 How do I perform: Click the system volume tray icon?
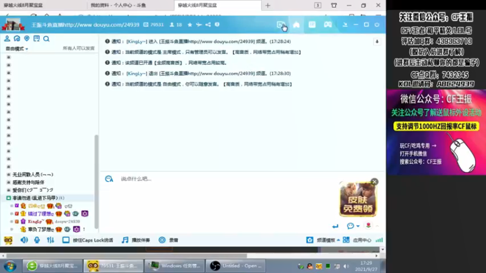[346, 266]
